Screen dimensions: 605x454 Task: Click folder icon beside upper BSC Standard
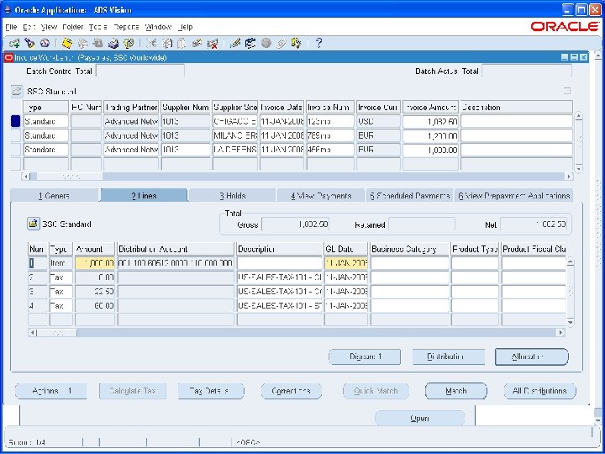click(16, 92)
